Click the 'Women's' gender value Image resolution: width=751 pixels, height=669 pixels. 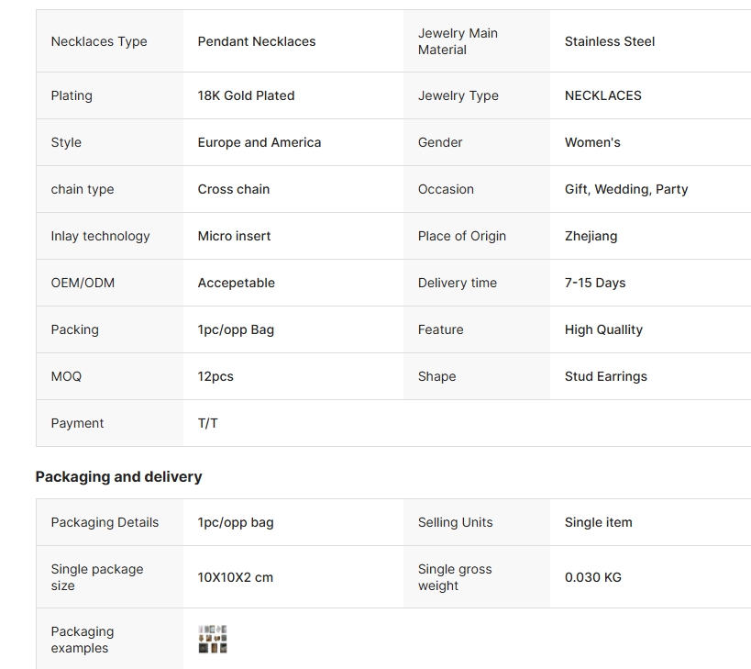tap(592, 142)
